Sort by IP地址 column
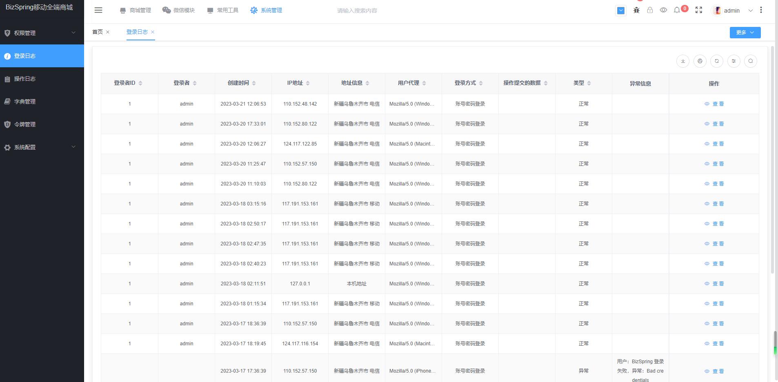This screenshot has width=778, height=382. pyautogui.click(x=308, y=83)
